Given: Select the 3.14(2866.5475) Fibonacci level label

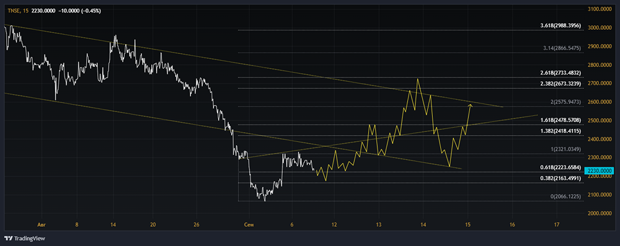Looking at the screenshot, I should (x=562, y=48).
